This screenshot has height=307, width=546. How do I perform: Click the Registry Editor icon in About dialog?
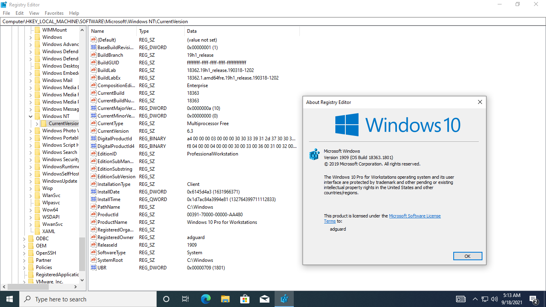click(x=315, y=154)
